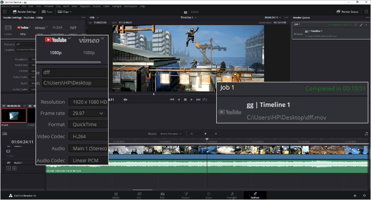
Task: Switch to the Fairlight page
Action: coord(232,195)
